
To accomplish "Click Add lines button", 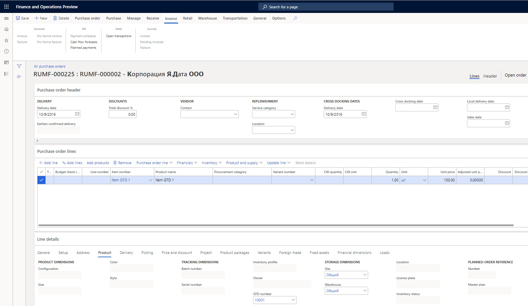I will click(72, 163).
